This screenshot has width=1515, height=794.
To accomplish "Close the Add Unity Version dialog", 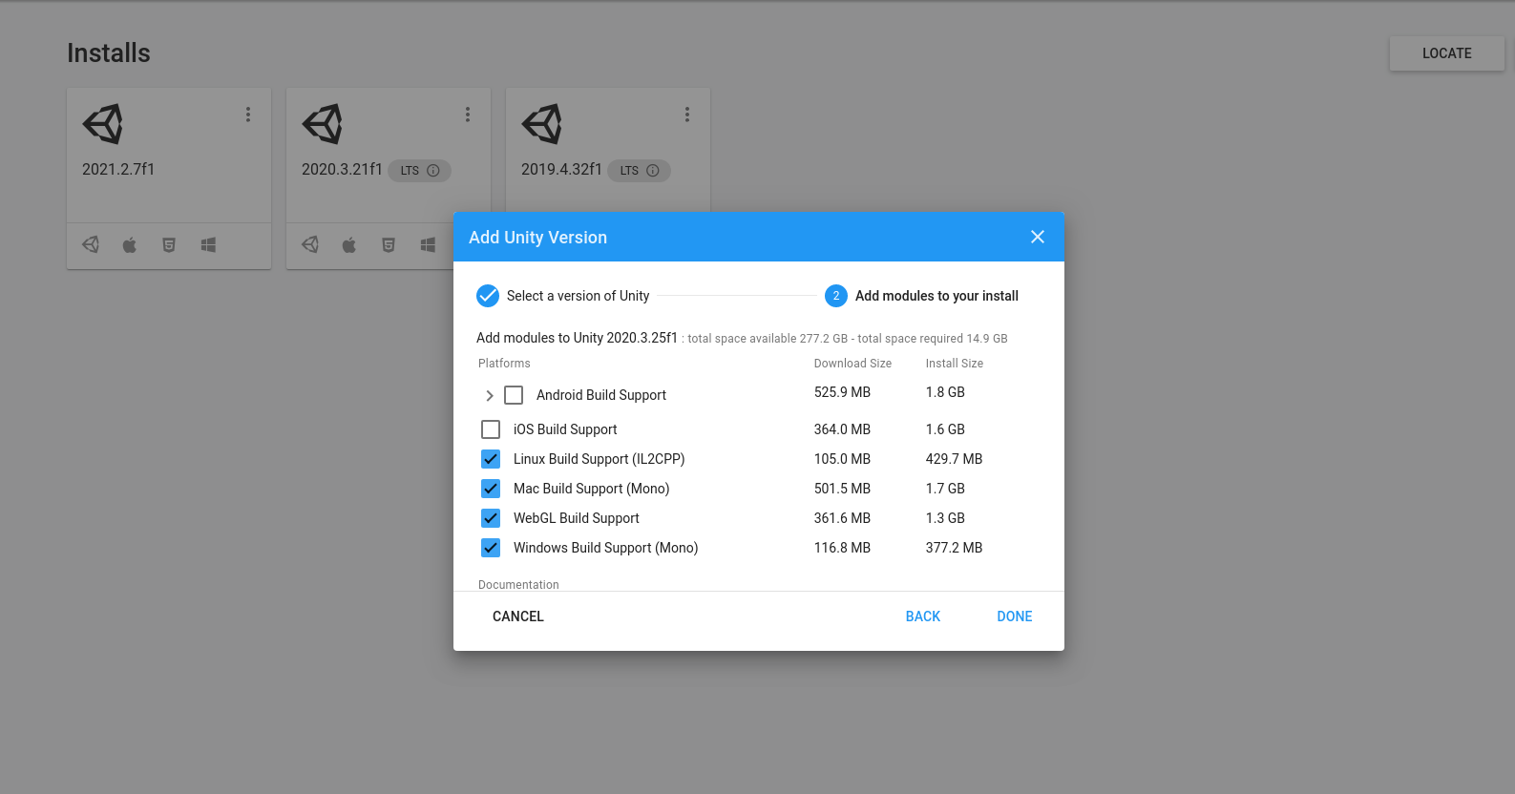I will coord(1038,237).
